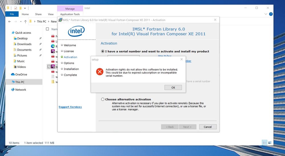Click the folder icon in the address bar
The height and width of the screenshot is (156, 285).
(x=31, y=21)
